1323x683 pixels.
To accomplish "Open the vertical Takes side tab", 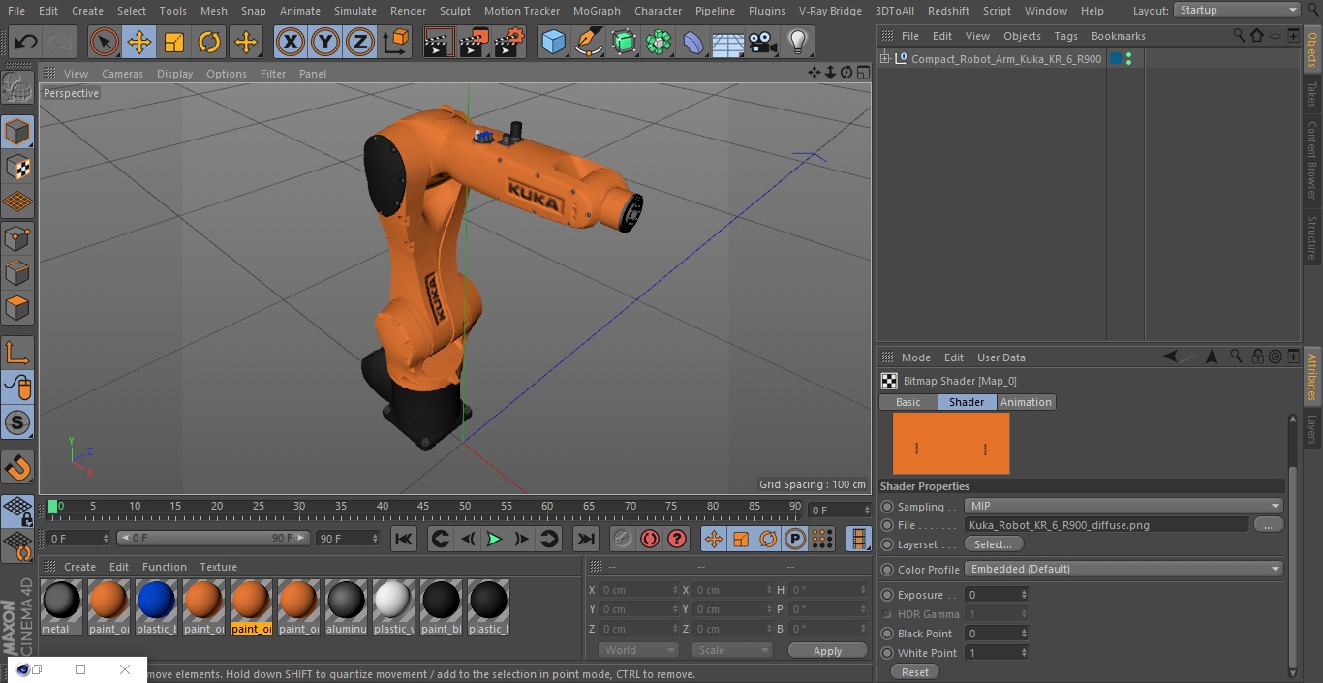I will (x=1312, y=94).
